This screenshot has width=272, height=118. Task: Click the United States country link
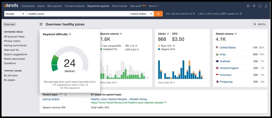(x=228, y=48)
